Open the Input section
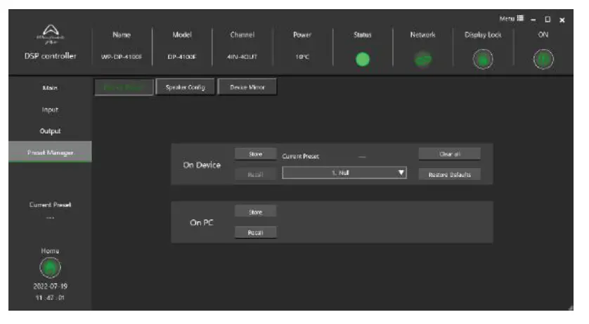The width and height of the screenshot is (589, 324). point(50,110)
